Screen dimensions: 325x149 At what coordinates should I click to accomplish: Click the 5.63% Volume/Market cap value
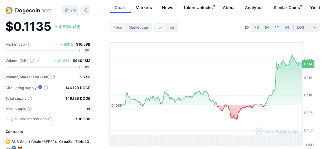coord(85,77)
